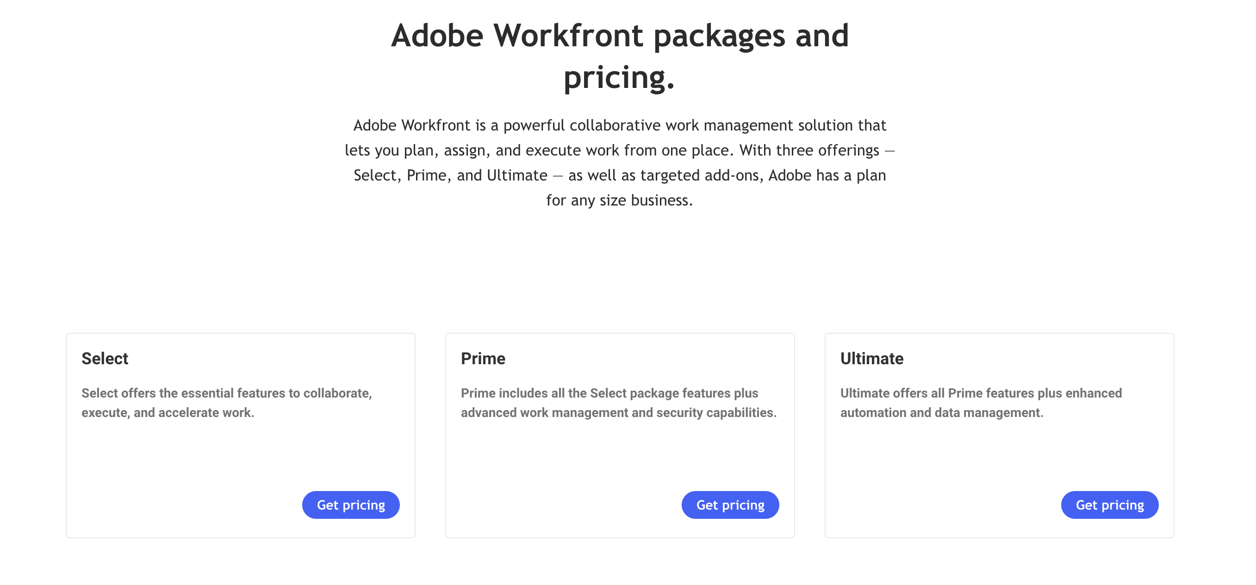The height and width of the screenshot is (585, 1256).
Task: Click the Prime package heading
Action: tap(483, 358)
